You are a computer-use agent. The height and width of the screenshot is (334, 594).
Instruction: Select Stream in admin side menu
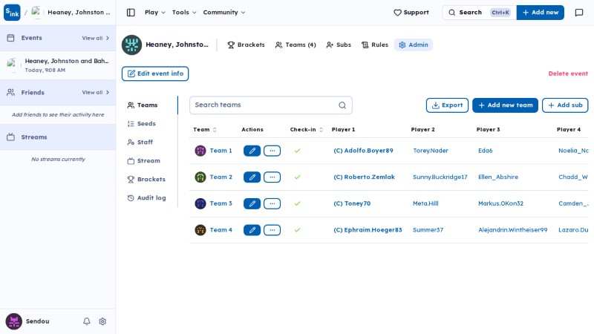coord(144,161)
